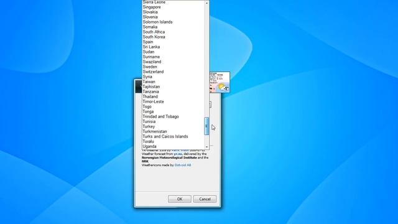Dismiss the dialog with Cancel
The image size is (398, 224).
[x=205, y=199]
